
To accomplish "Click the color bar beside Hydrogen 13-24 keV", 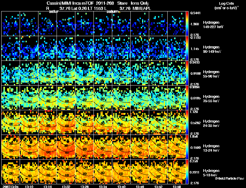I will [x=187, y=147].
